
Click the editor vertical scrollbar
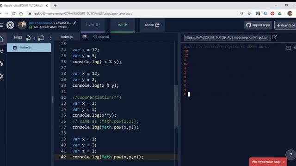[176, 106]
